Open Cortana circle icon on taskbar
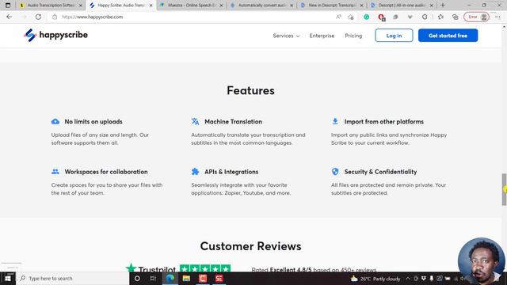This screenshot has width=507, height=285. tap(137, 278)
